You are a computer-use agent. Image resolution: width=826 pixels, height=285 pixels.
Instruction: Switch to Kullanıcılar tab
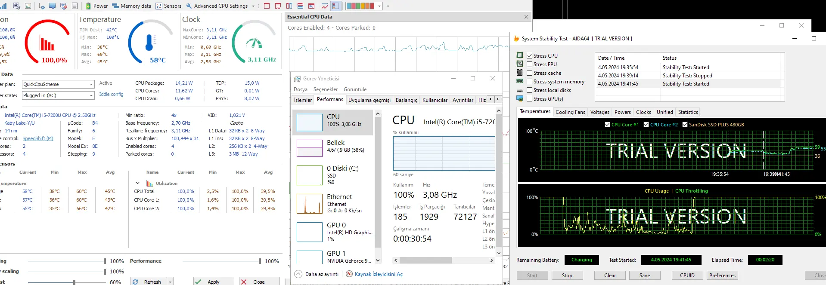click(435, 100)
